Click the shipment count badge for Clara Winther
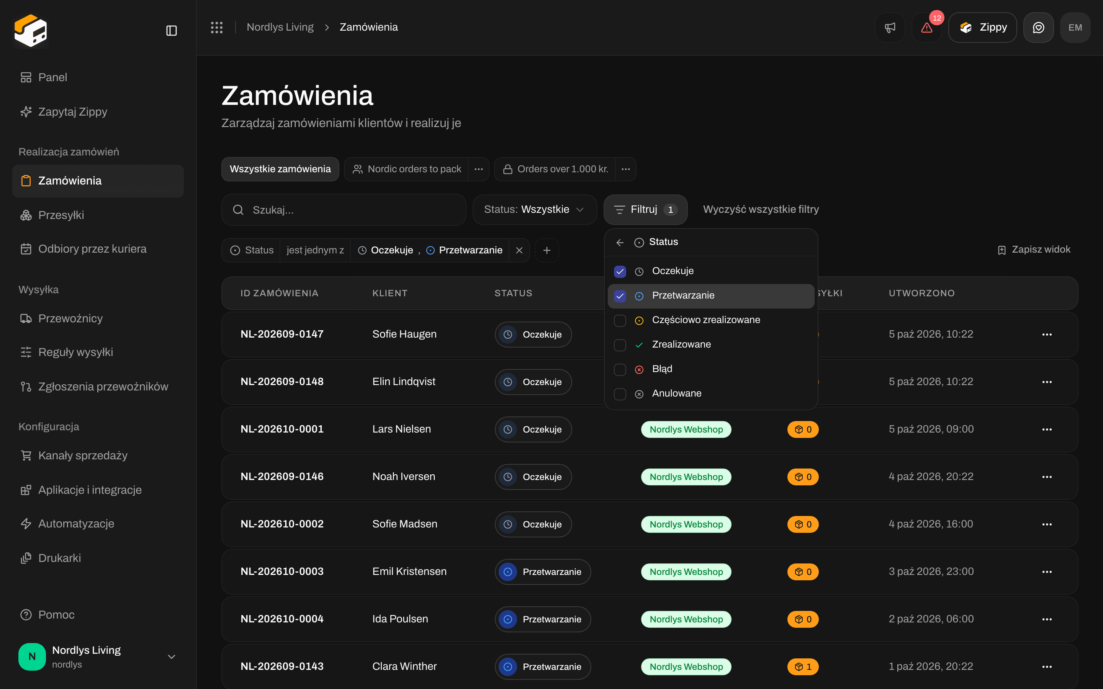1103x689 pixels. (803, 667)
